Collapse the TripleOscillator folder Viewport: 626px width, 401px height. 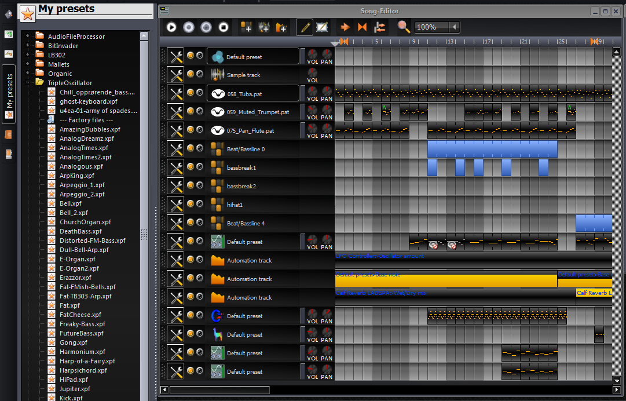(x=27, y=82)
